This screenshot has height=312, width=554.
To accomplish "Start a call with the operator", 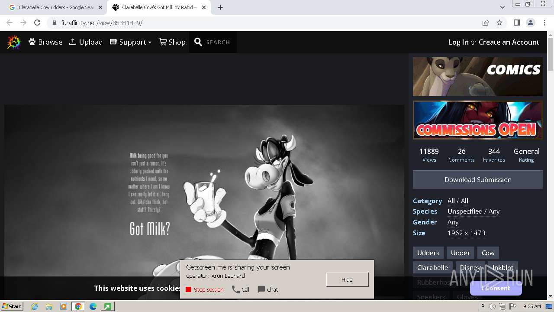I will point(241,289).
